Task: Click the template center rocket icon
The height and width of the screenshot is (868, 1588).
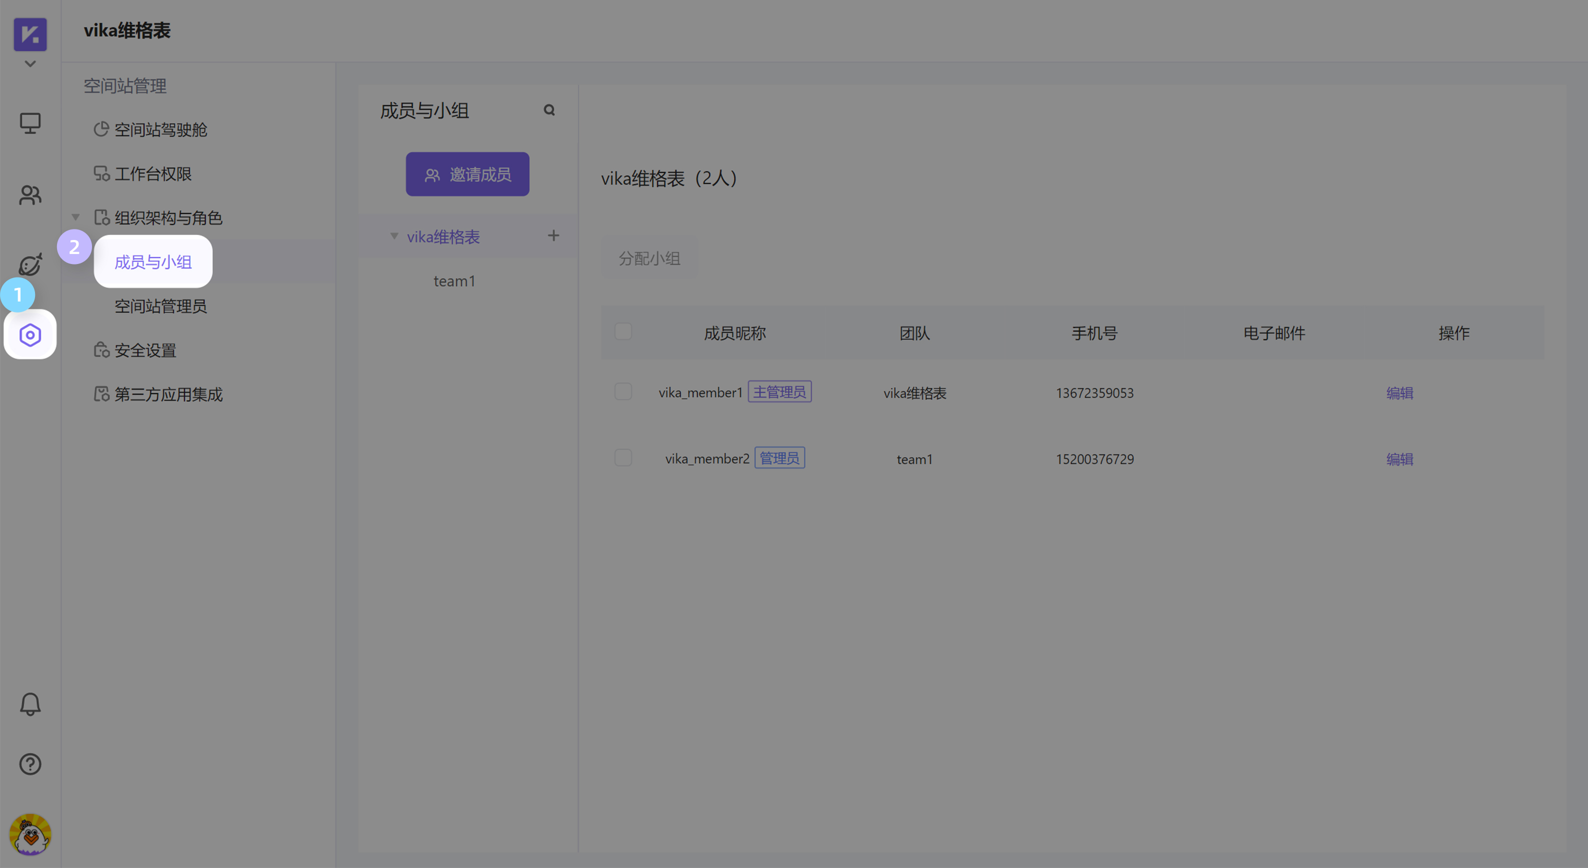Action: 30,264
